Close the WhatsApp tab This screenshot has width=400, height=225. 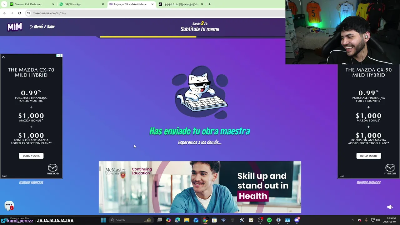coord(103,4)
